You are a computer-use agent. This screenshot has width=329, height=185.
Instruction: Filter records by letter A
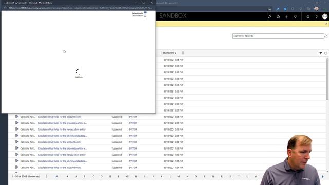[76, 177]
